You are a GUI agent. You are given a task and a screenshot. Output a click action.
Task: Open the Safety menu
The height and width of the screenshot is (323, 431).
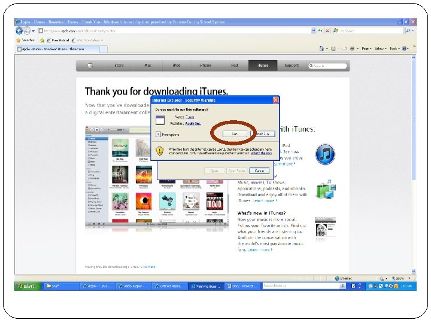click(380, 48)
